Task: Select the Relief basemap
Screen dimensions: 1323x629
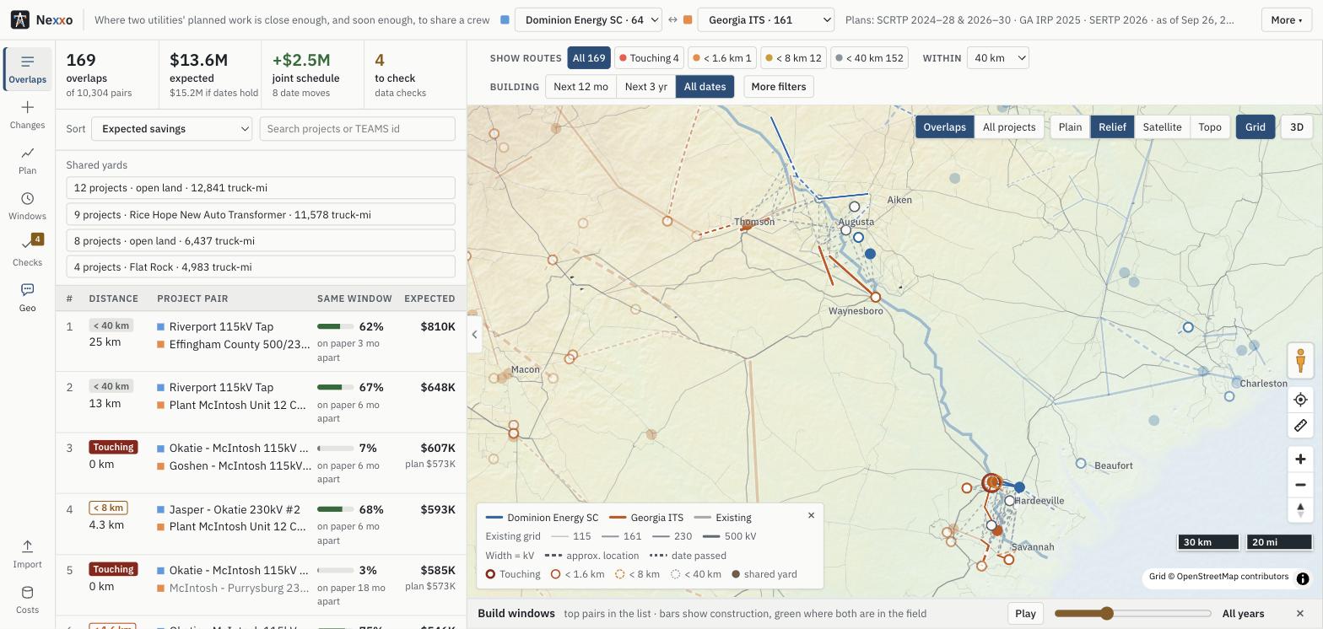Action: pyautogui.click(x=1112, y=127)
